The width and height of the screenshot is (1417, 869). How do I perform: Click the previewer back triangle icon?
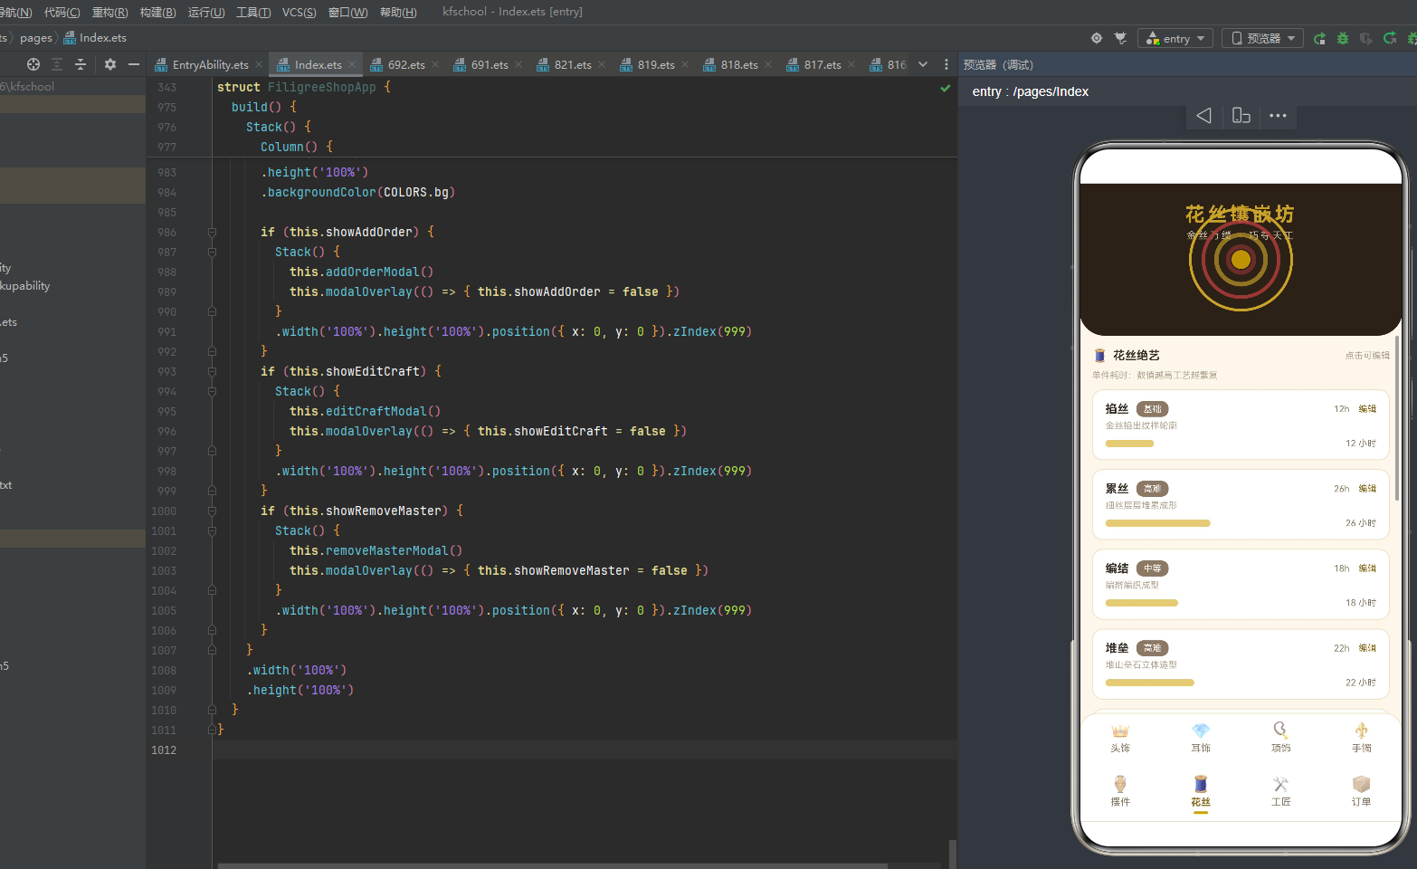pyautogui.click(x=1204, y=116)
